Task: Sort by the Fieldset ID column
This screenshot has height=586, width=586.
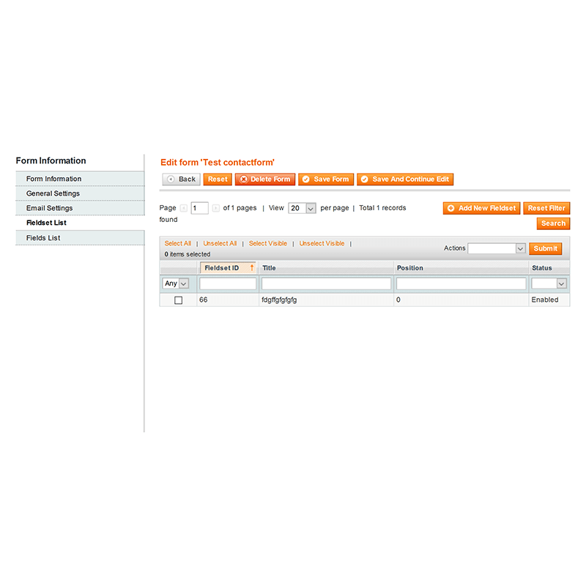Action: (228, 268)
